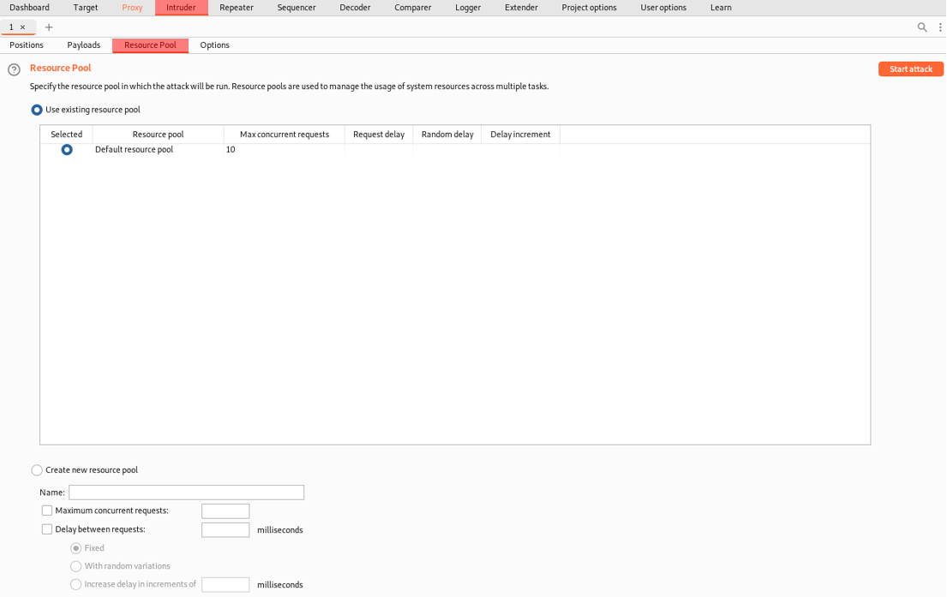Select the Default resource pool row text
Viewport: 947px width, 597px height.
134,150
